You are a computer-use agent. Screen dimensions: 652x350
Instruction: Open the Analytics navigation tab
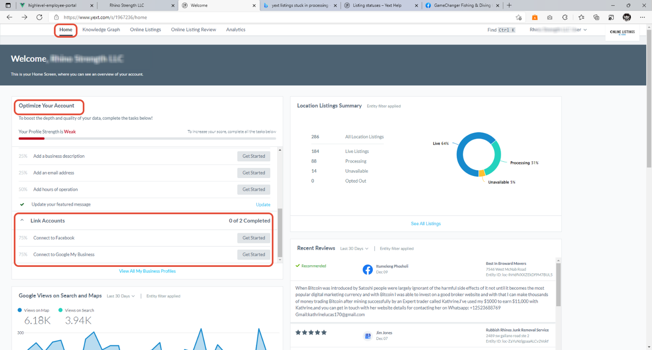click(236, 30)
